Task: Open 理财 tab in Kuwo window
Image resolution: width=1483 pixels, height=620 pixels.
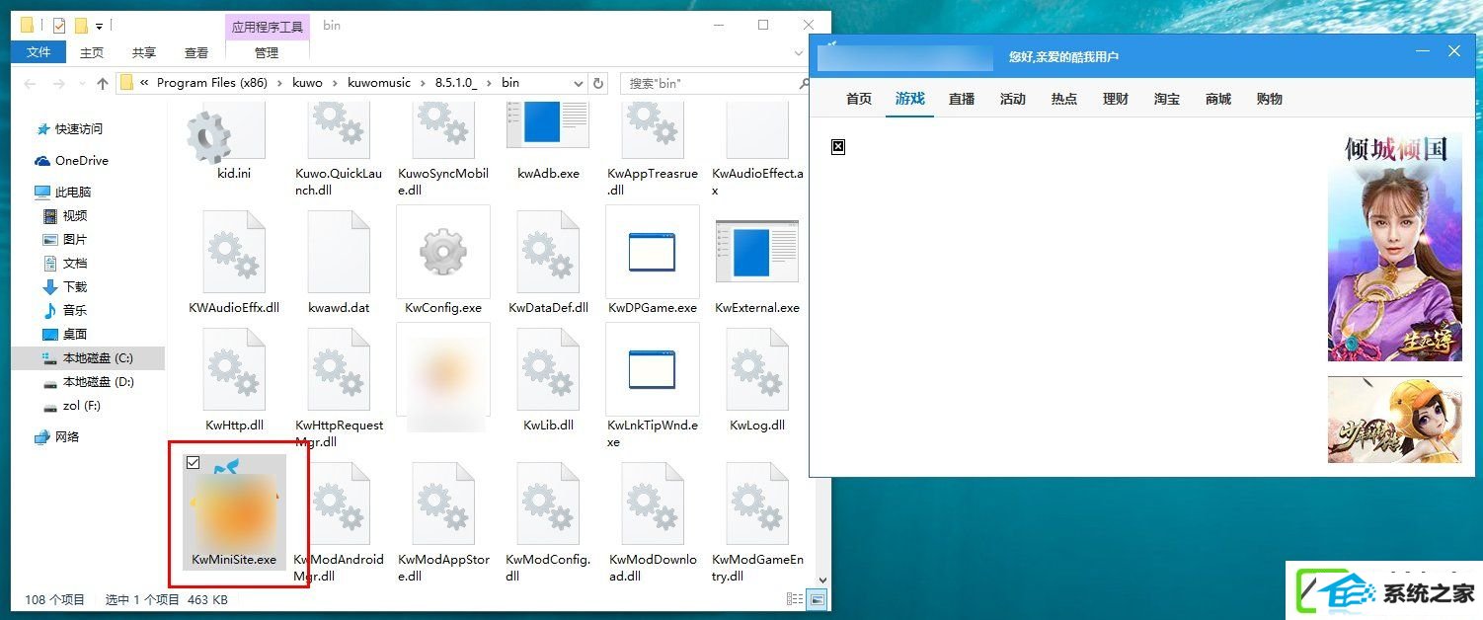Action: click(1116, 99)
